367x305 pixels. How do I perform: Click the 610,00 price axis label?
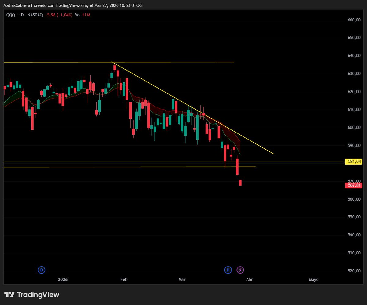[x=354, y=109]
